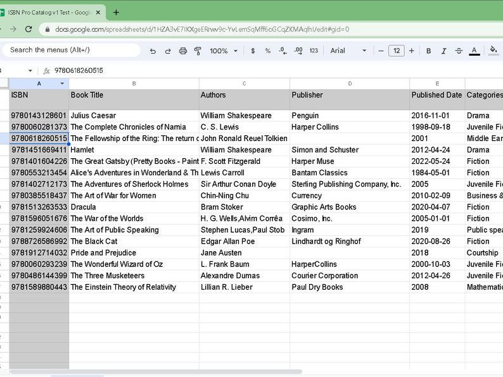This screenshot has width=503, height=377.
Task: Select author cell Jane Austen
Action: [x=244, y=253]
